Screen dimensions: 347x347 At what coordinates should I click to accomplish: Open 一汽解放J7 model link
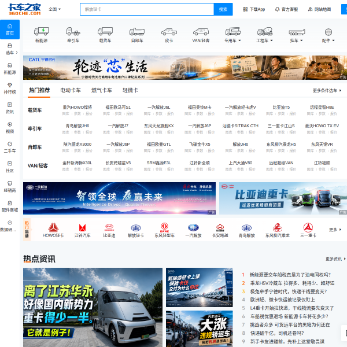point(118,125)
